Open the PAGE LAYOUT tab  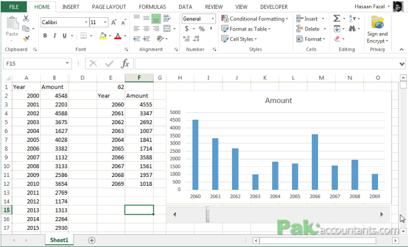(x=109, y=7)
